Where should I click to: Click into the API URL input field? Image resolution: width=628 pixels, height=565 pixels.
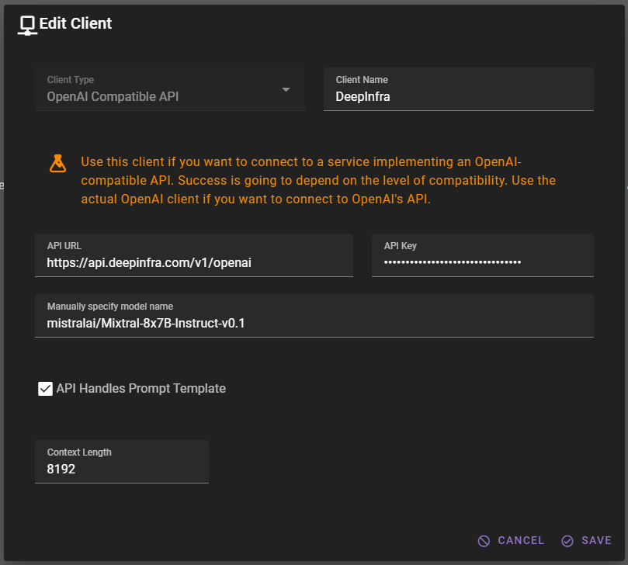tap(194, 263)
